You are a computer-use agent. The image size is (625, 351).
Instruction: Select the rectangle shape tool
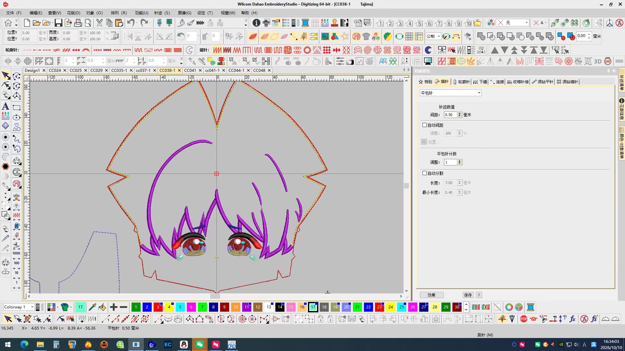pyautogui.click(x=17, y=108)
